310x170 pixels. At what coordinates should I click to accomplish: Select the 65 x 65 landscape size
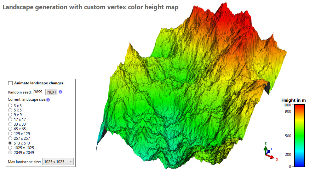10,129
